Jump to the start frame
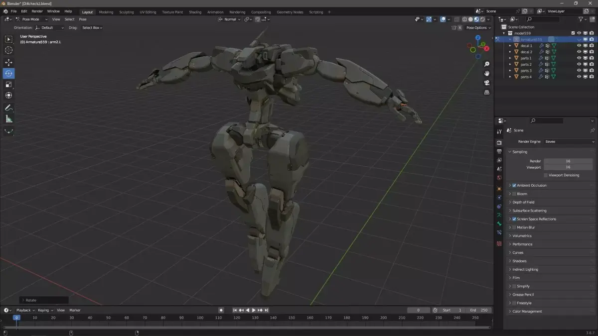 pyautogui.click(x=235, y=310)
